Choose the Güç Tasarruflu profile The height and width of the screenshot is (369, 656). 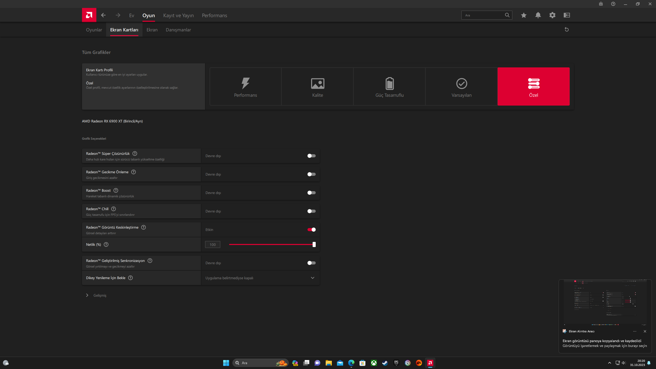[x=389, y=86]
